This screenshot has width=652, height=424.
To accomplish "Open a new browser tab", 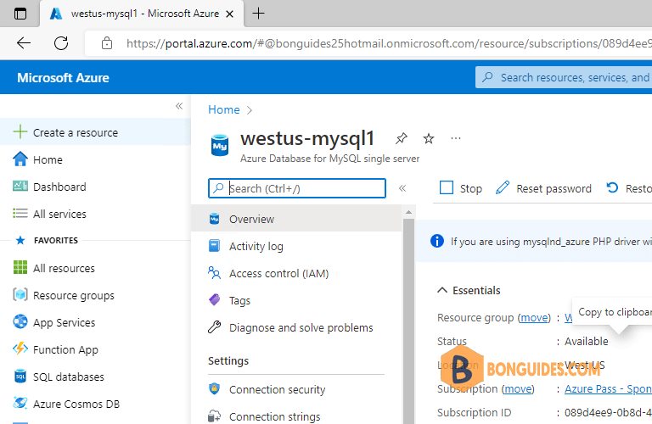I will pos(258,14).
